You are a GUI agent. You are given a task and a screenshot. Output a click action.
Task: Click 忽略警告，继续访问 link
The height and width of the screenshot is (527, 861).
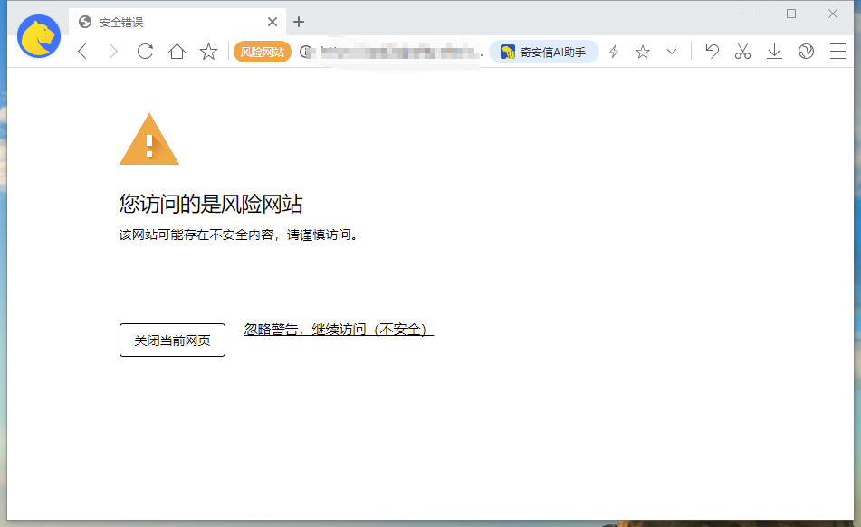(x=337, y=331)
